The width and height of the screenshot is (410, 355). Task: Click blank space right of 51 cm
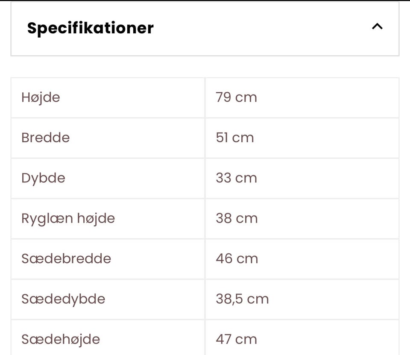(x=333, y=138)
